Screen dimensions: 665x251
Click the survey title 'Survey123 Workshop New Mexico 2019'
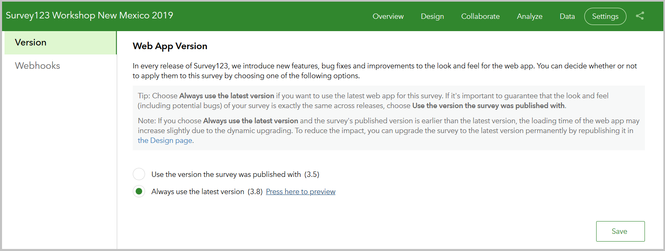tap(89, 16)
